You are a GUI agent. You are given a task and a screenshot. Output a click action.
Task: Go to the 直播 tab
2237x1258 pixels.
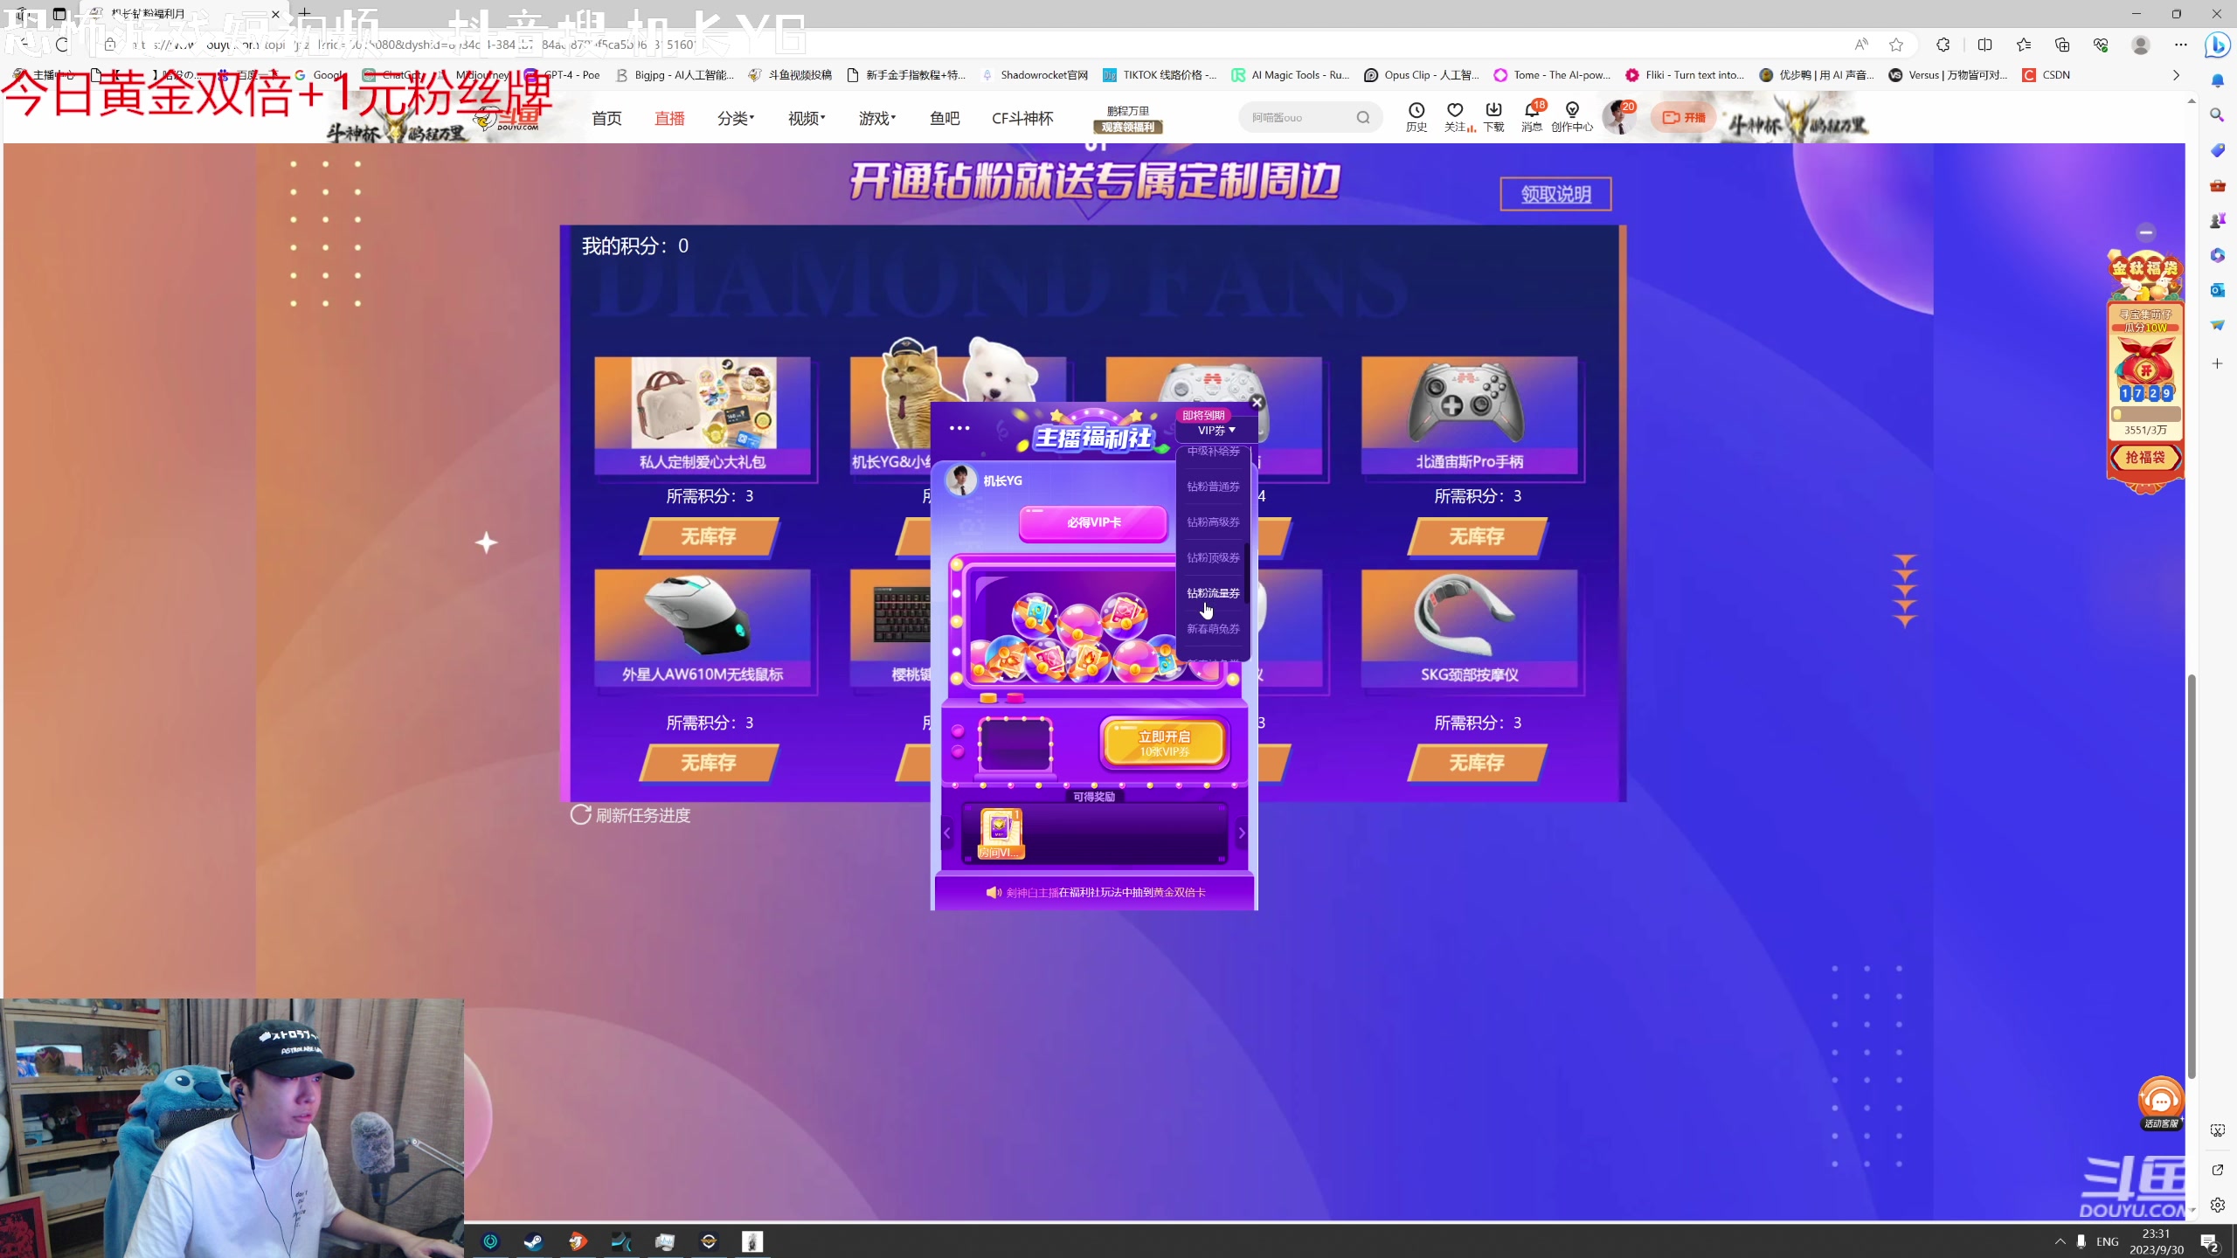point(669,118)
